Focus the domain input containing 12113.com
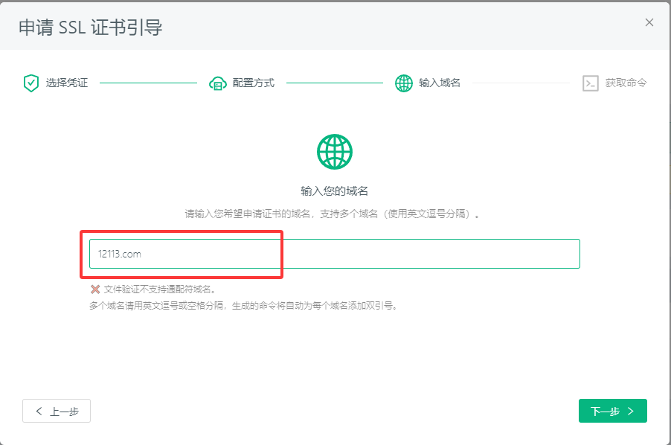Image resolution: width=671 pixels, height=445 pixels. click(334, 254)
